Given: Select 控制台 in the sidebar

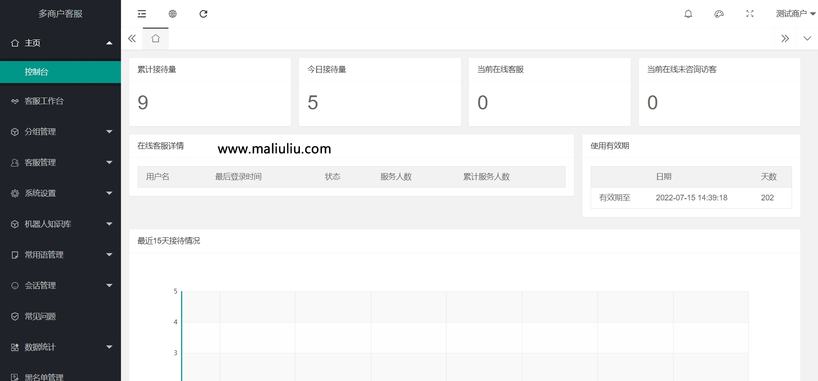Looking at the screenshot, I should coord(60,72).
